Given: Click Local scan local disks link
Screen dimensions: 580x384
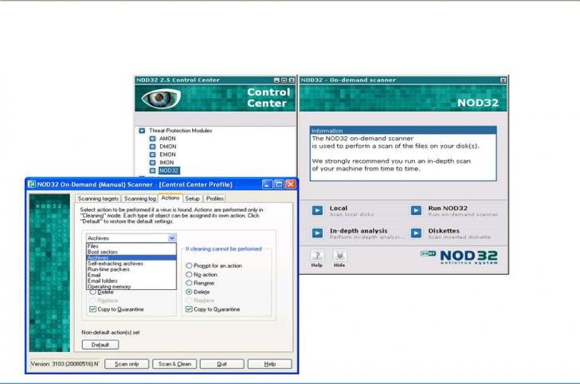Looking at the screenshot, I should [351, 211].
